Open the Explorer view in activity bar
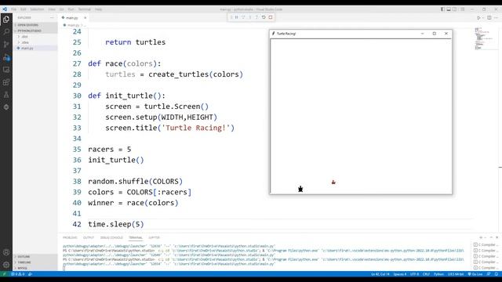 click(6, 19)
